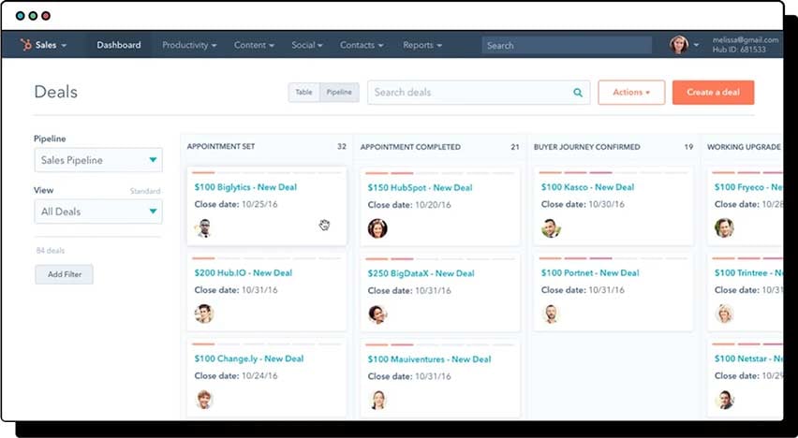Switch to Table view toggle
The height and width of the screenshot is (438, 798).
click(303, 93)
